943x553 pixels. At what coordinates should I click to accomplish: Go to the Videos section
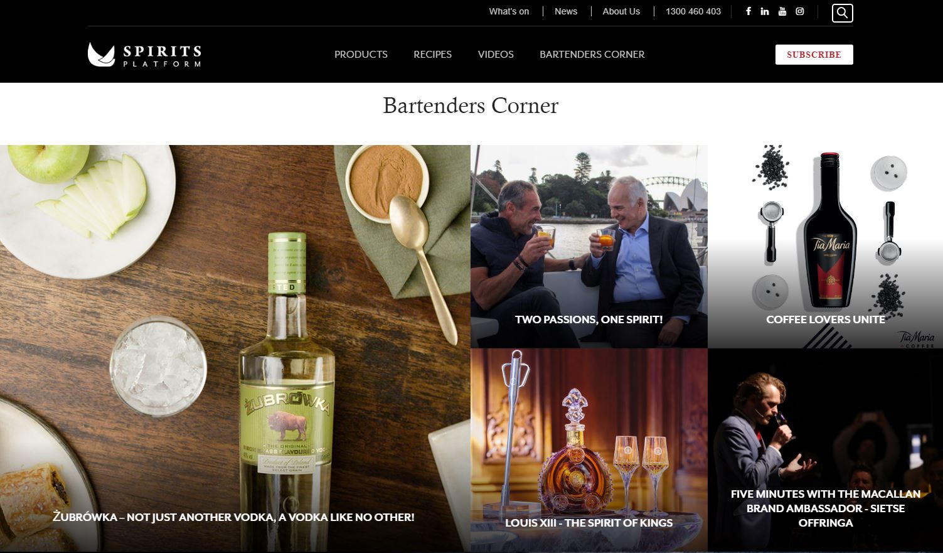click(496, 55)
